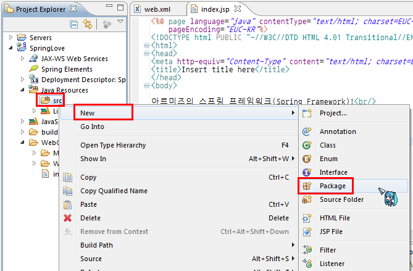Collapse the html tag fold marker
The width and height of the screenshot is (413, 271).
coord(146,46)
